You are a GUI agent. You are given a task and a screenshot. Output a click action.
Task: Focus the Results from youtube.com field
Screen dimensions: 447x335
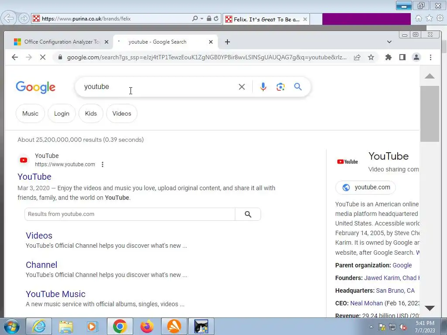click(130, 214)
